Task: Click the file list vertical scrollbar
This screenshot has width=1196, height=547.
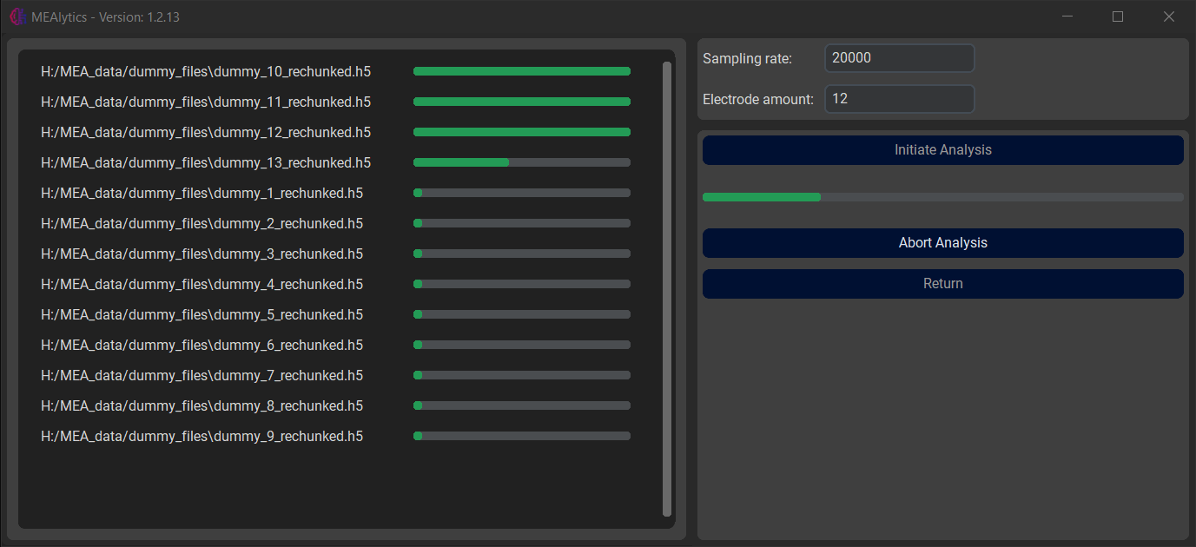Action: coord(666,287)
